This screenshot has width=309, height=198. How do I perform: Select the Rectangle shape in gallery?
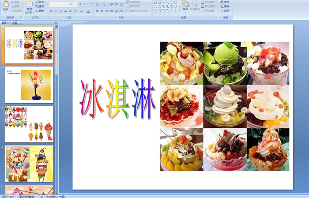(x=172, y=2)
